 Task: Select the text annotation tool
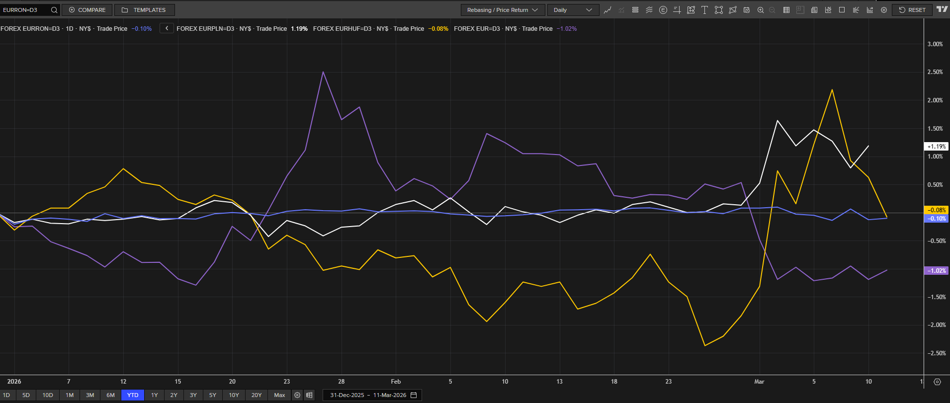point(704,10)
